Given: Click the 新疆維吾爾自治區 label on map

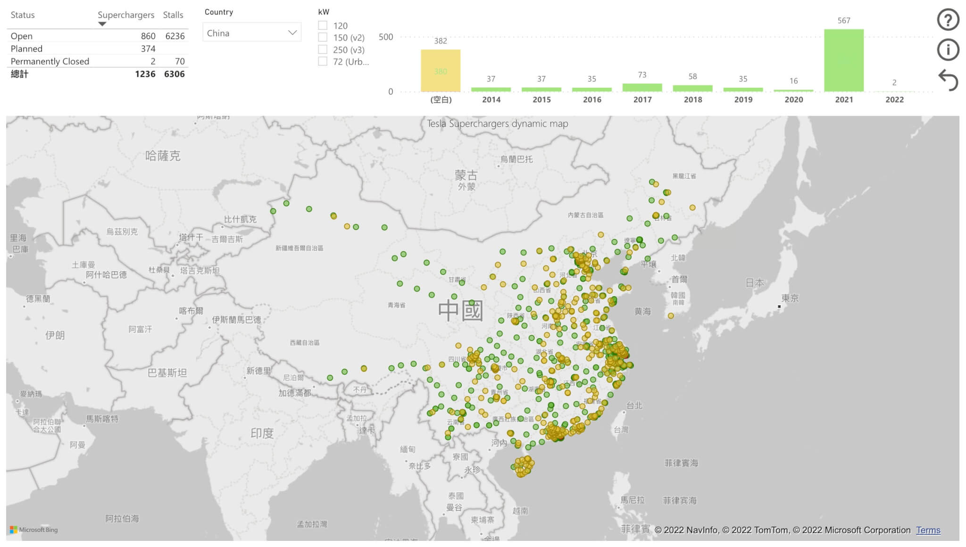Looking at the screenshot, I should [x=299, y=248].
